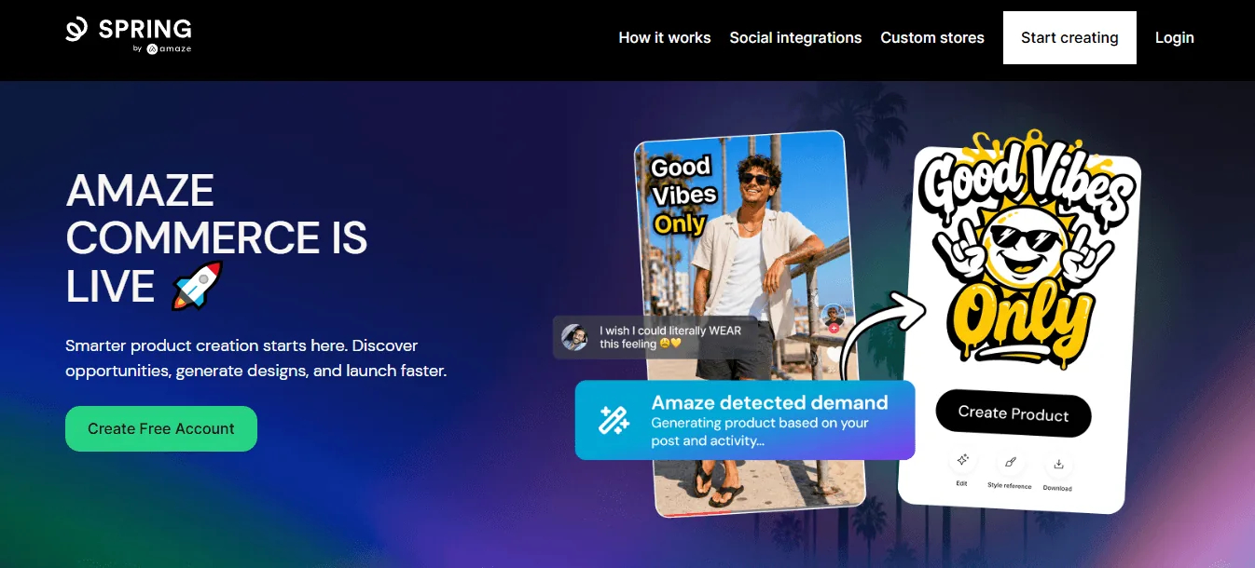
Task: Click the "Generating product based on your post" text
Action: coord(760,432)
